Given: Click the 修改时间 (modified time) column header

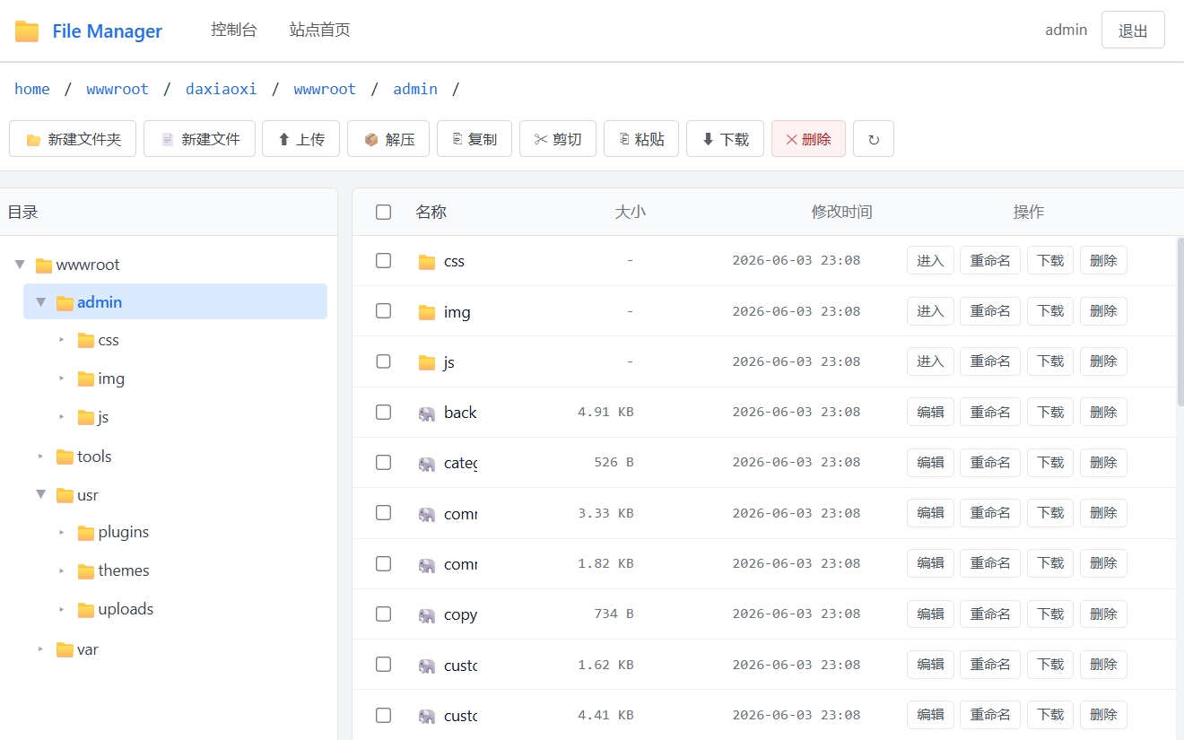Looking at the screenshot, I should [x=841, y=212].
